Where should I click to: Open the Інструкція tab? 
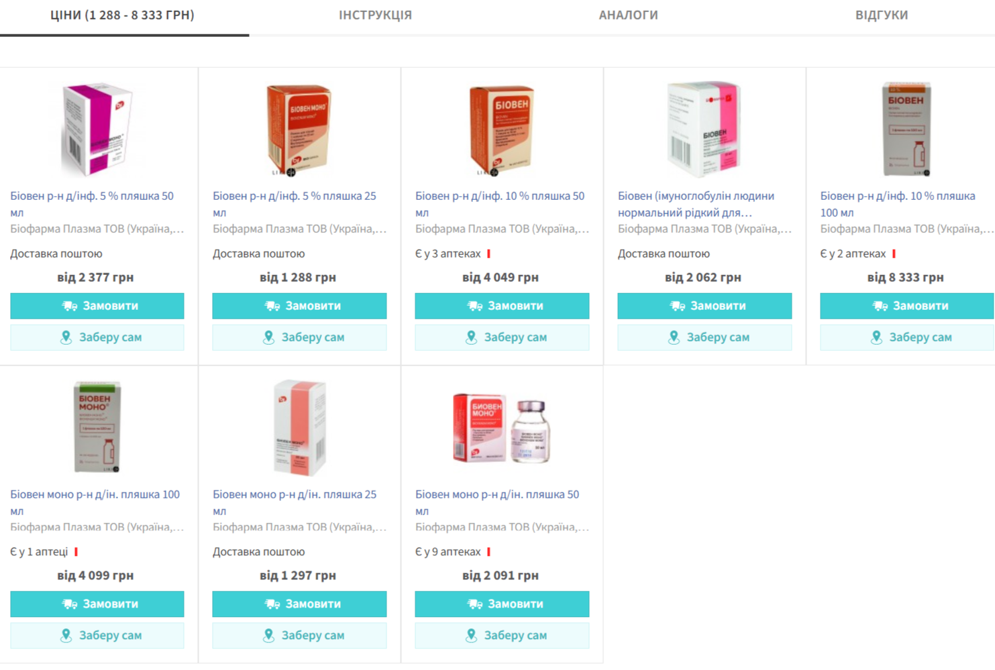(375, 15)
